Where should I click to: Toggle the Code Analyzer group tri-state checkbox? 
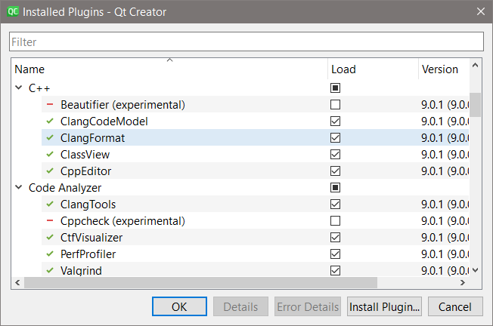pos(335,188)
